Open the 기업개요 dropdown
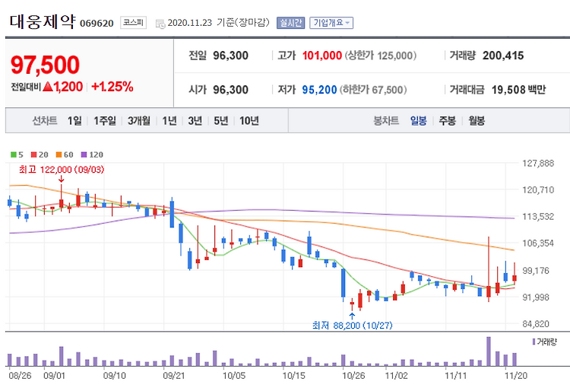570x388 pixels. (x=331, y=23)
